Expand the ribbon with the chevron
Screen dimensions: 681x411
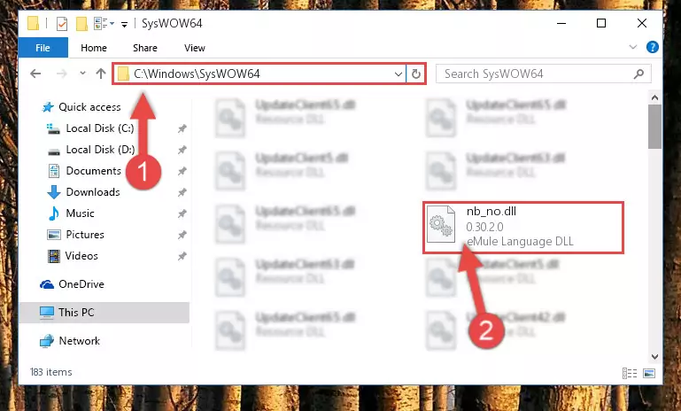tap(633, 47)
